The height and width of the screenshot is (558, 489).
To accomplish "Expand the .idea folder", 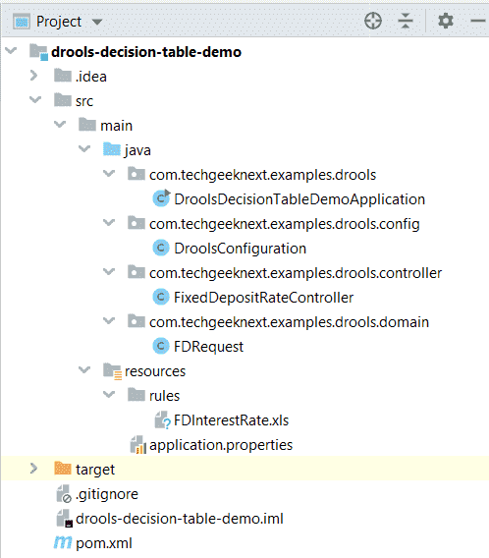I will pos(33,76).
